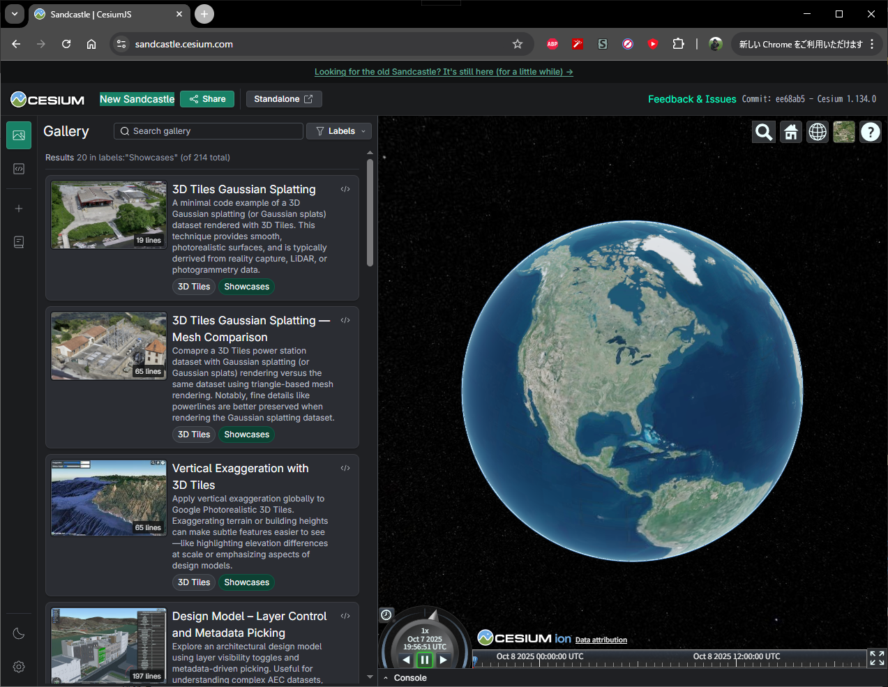Open the settings gear at the sidebar bottom

coord(18,667)
